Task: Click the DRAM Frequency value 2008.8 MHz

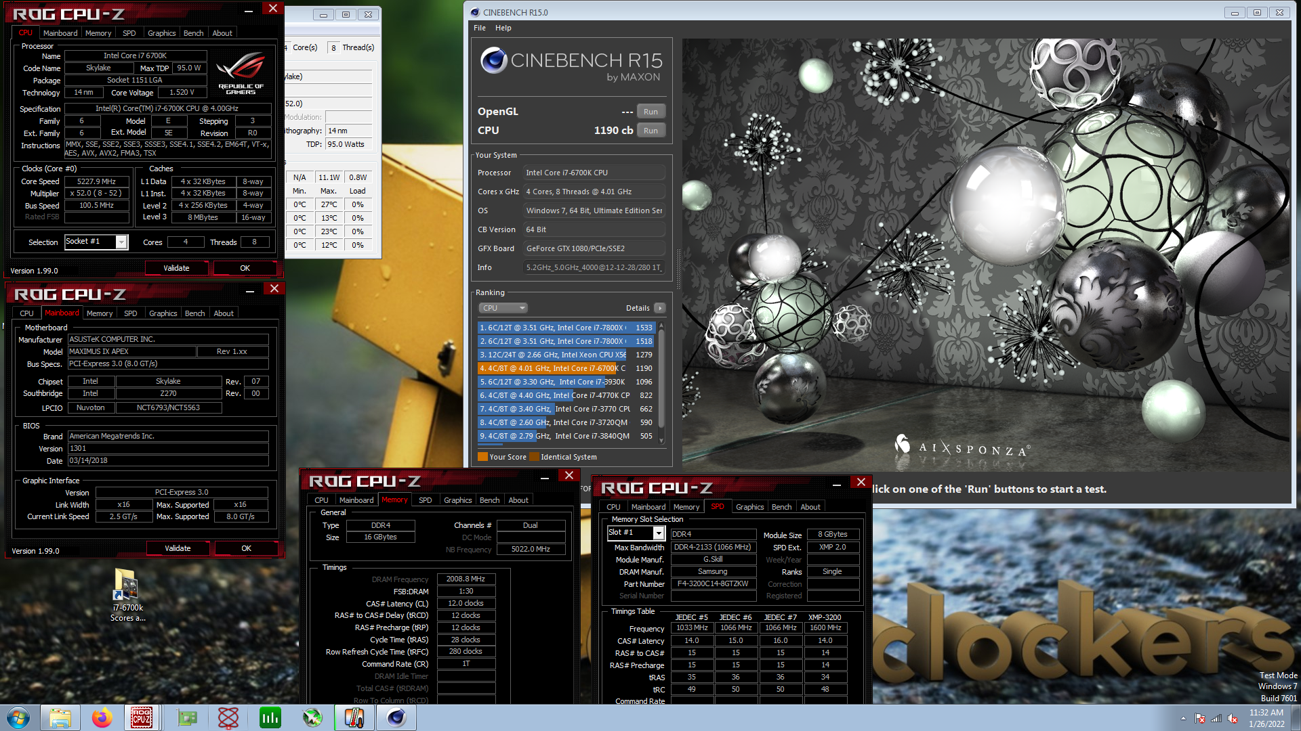Action: point(466,579)
